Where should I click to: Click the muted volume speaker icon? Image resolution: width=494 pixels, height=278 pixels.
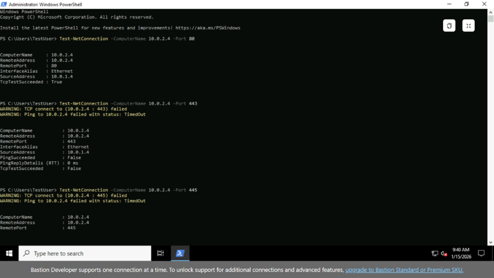(x=444, y=254)
